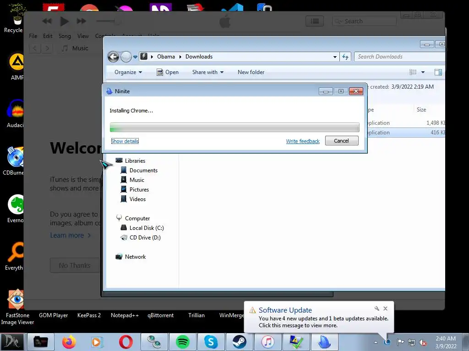Click the Search Downloads input field
The height and width of the screenshot is (351, 469).
click(x=399, y=56)
